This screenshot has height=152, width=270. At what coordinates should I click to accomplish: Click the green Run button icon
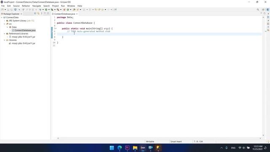(46, 10)
